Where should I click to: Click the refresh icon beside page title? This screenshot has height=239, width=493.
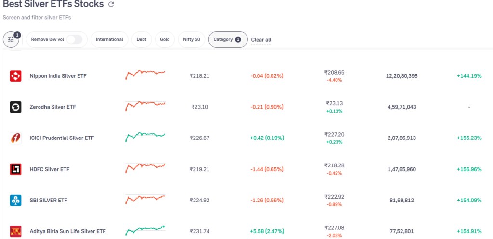112,5
